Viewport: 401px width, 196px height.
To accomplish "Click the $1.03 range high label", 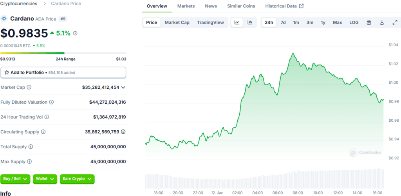I will (x=121, y=59).
